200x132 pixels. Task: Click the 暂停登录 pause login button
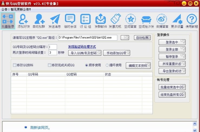point(172,57)
